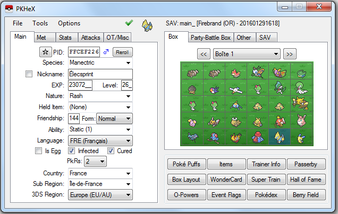Select the Taillow sprite in the box
338x214 pixels.
[214, 90]
